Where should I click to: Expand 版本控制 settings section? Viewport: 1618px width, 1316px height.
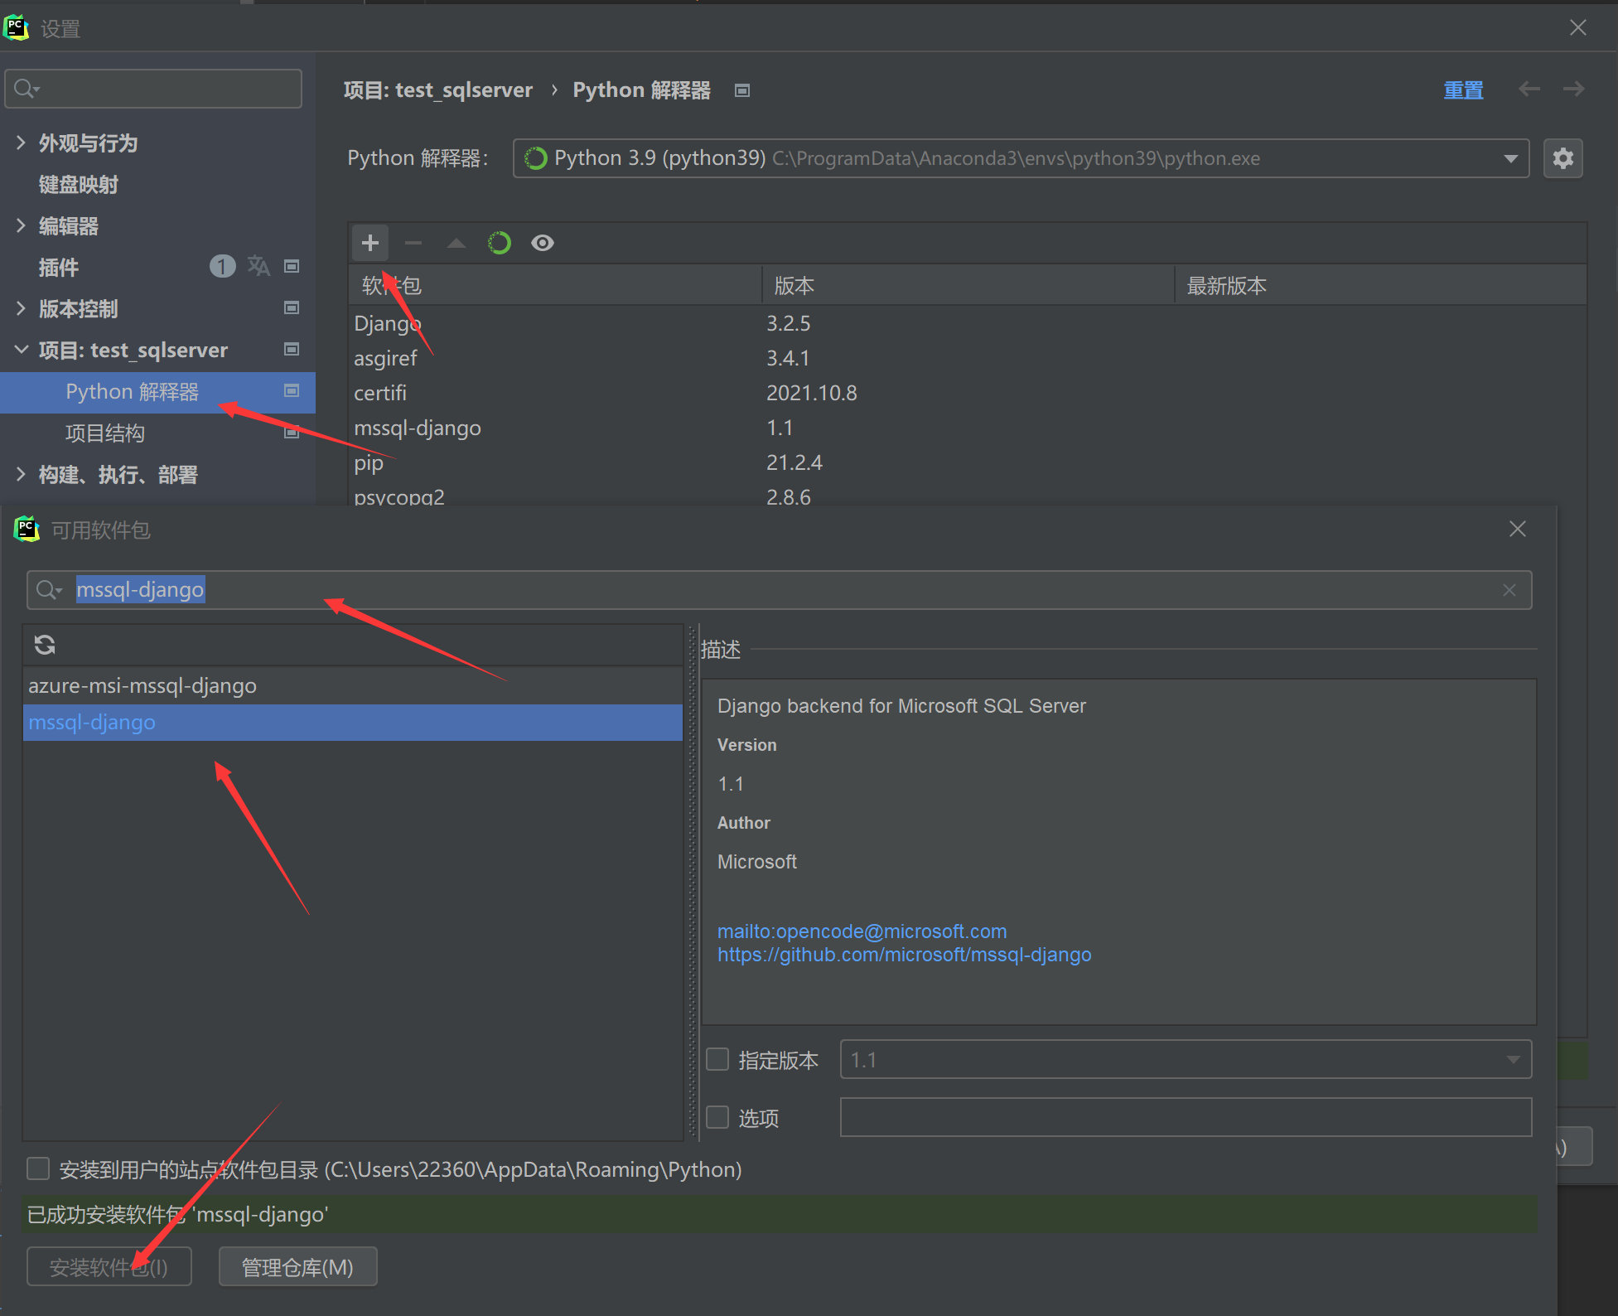pyautogui.click(x=21, y=308)
